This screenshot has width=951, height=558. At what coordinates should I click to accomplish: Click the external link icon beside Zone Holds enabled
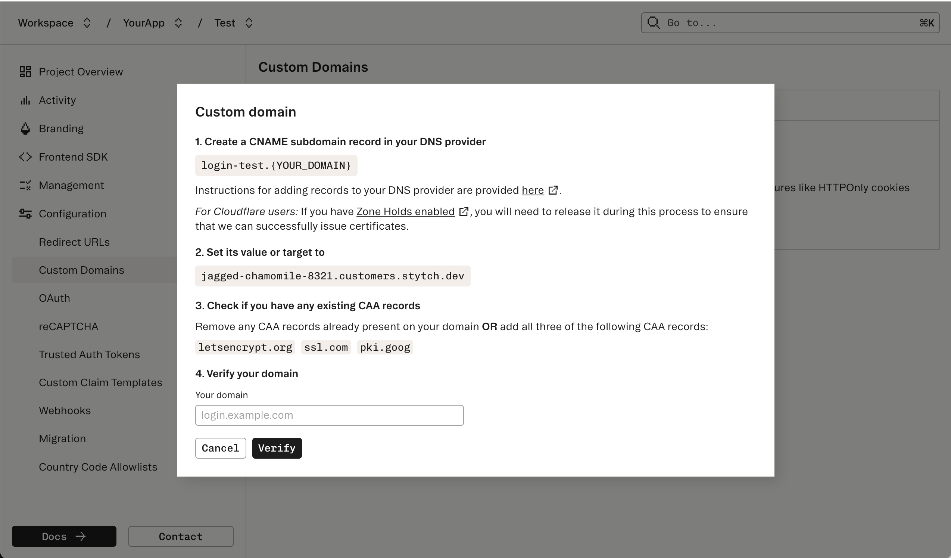click(464, 211)
